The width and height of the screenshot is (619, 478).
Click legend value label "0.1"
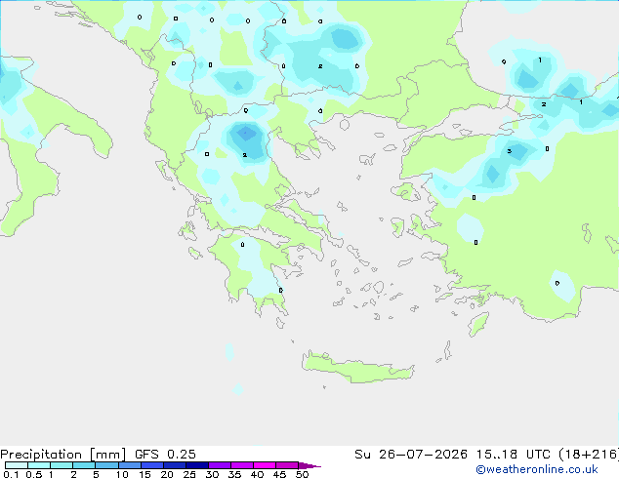[x=11, y=474]
